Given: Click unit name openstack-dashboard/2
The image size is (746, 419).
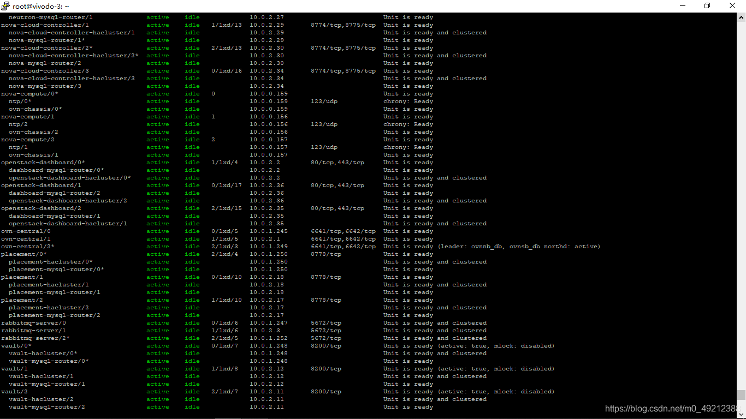Looking at the screenshot, I should 42,208.
